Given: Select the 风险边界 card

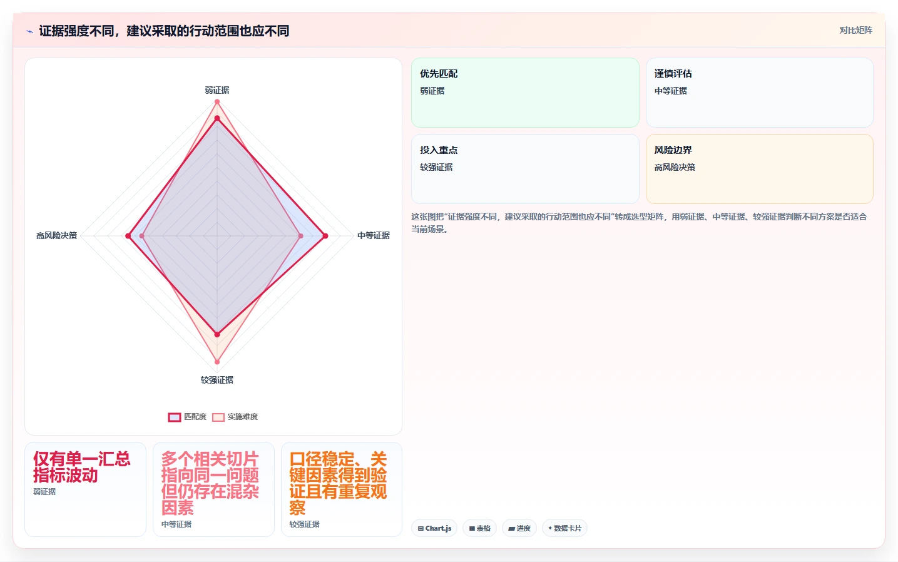Looking at the screenshot, I should (x=760, y=169).
